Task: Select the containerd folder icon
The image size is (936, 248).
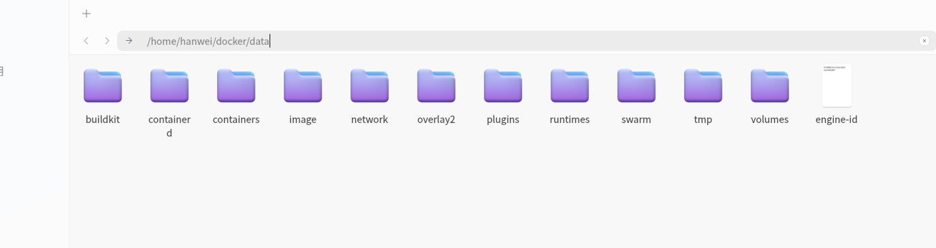Action: [170, 86]
